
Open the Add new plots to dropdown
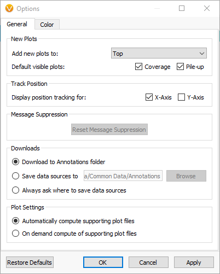(x=159, y=53)
